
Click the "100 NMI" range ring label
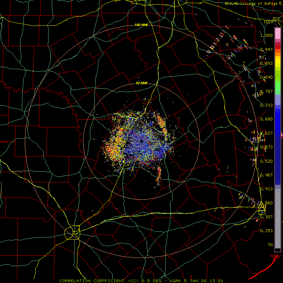pos(141,25)
